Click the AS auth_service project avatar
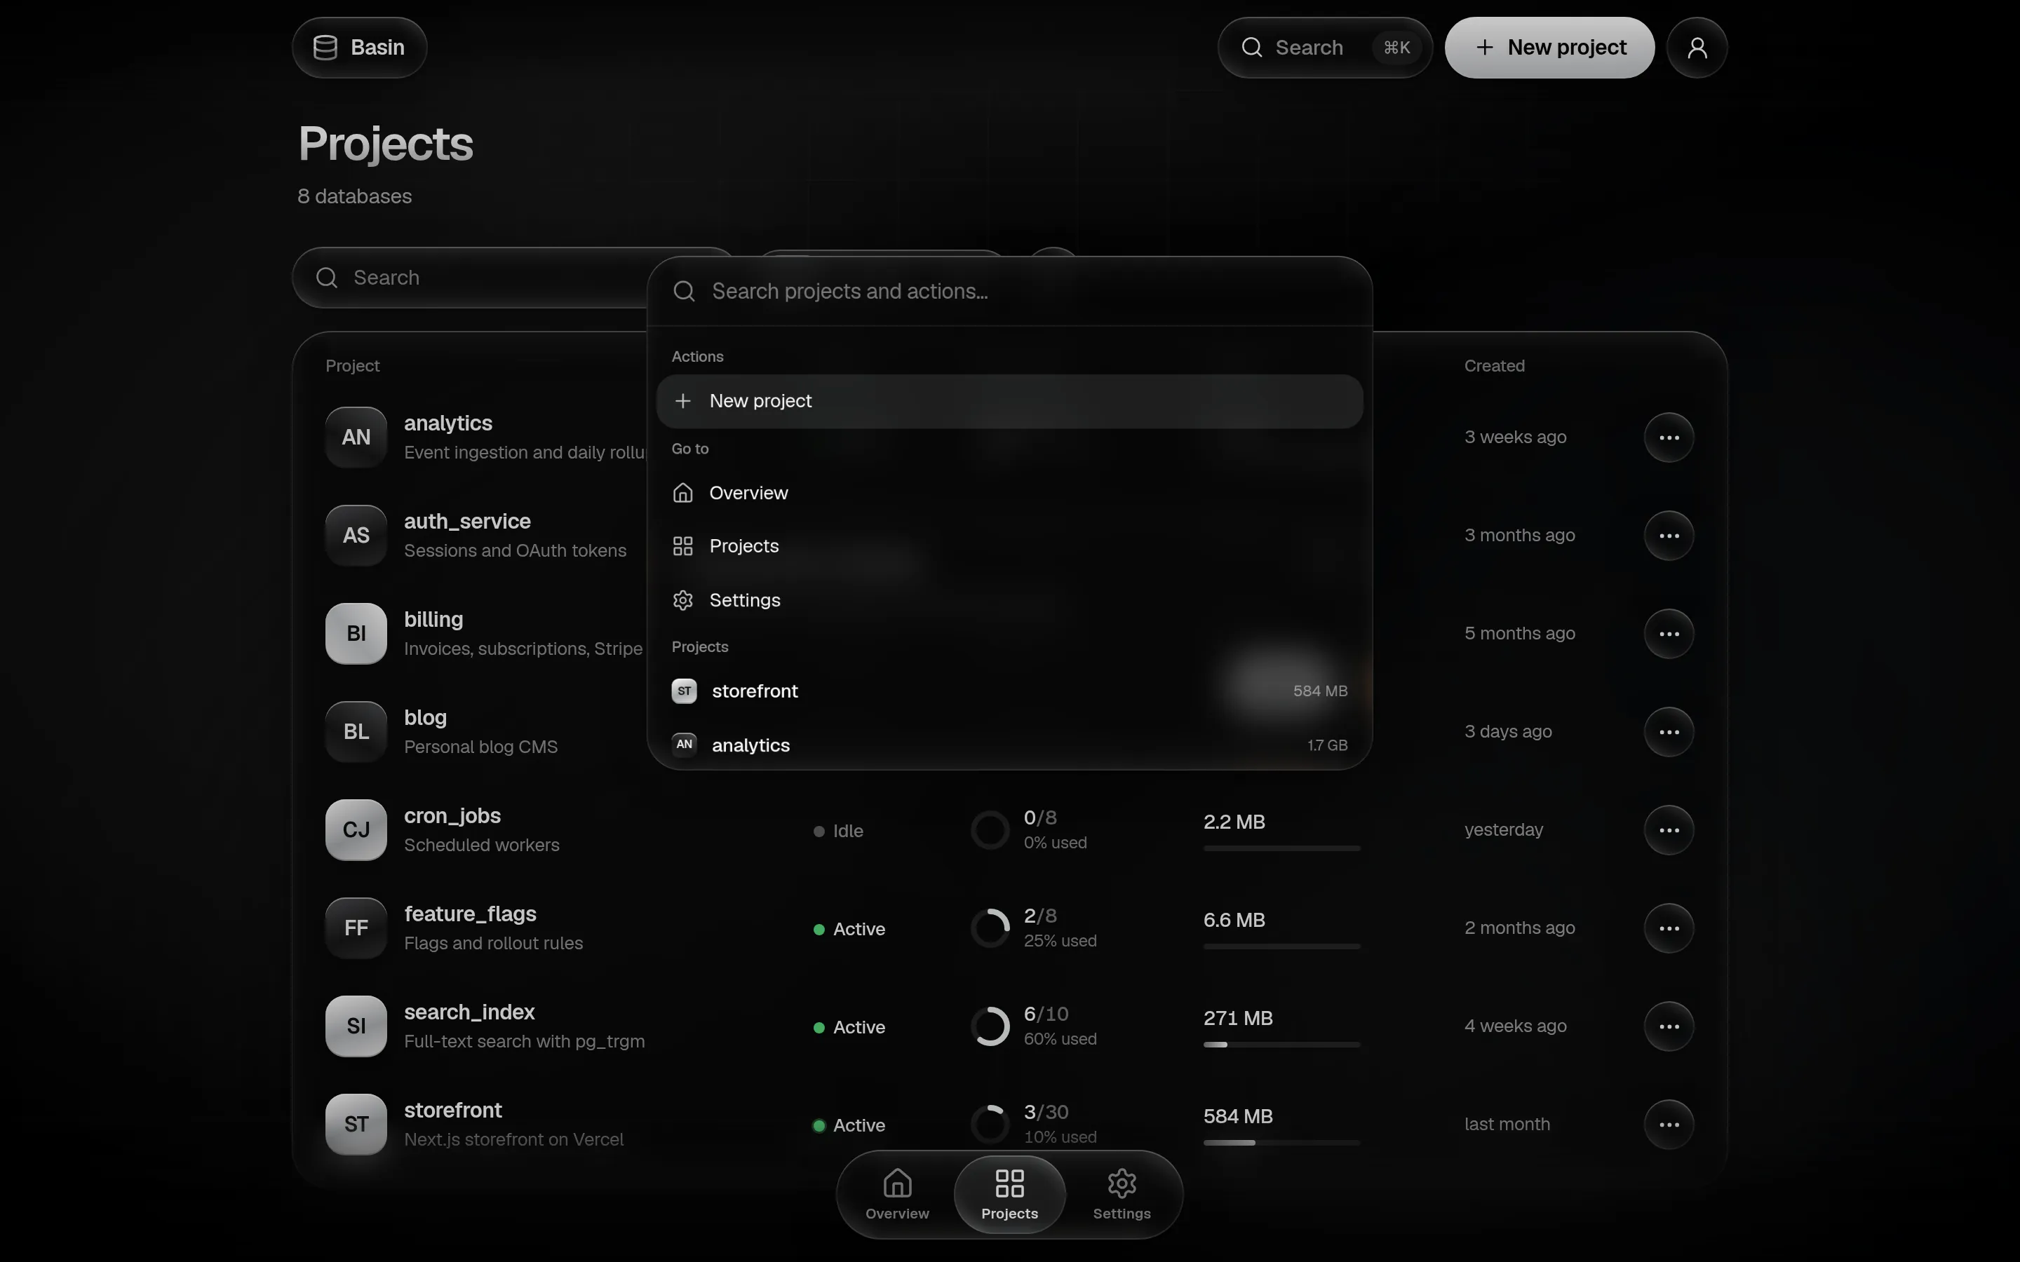This screenshot has width=2020, height=1262. pyautogui.click(x=356, y=535)
